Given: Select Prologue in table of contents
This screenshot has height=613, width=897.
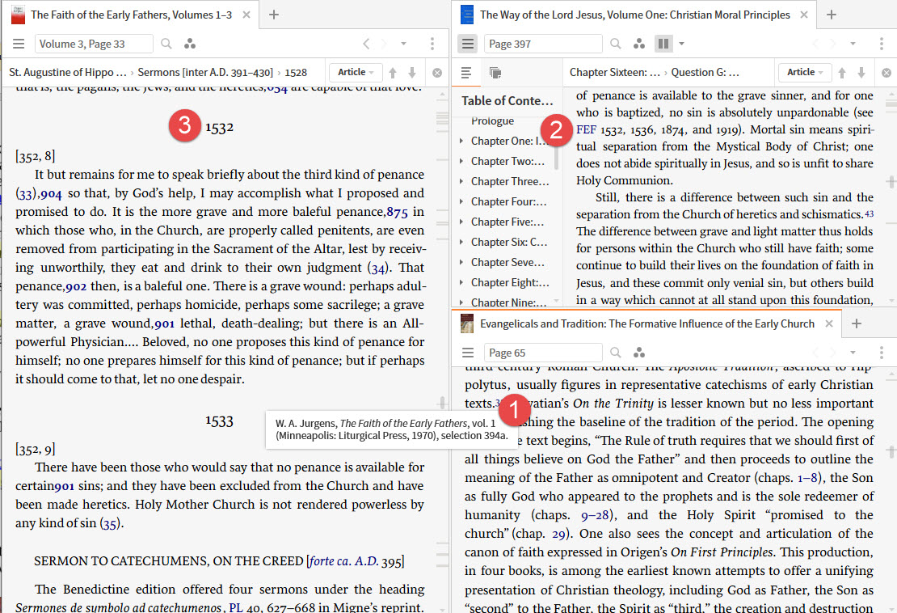Looking at the screenshot, I should [493, 120].
